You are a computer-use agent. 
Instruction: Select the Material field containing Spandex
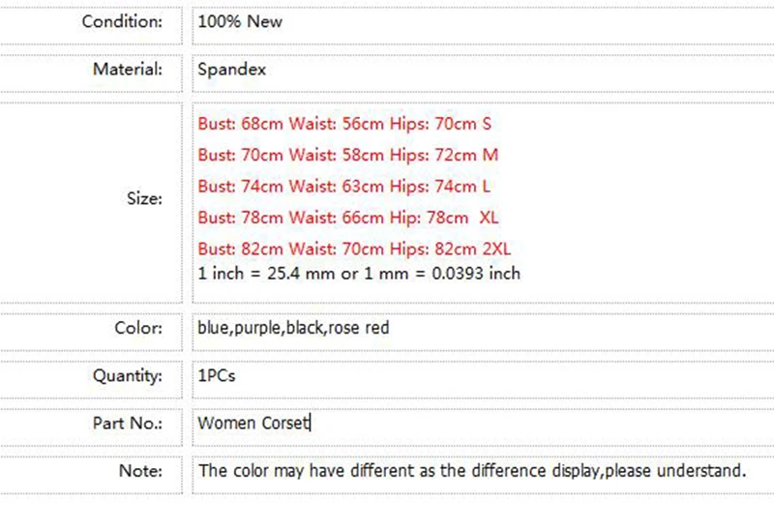(x=483, y=70)
